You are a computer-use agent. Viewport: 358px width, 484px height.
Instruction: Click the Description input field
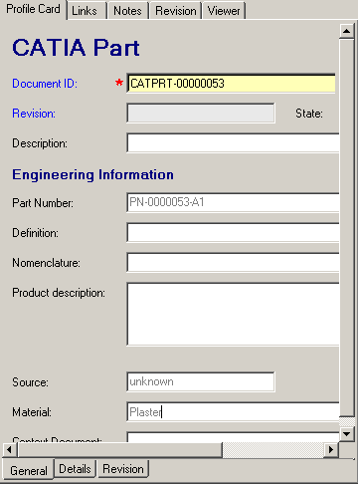click(233, 143)
